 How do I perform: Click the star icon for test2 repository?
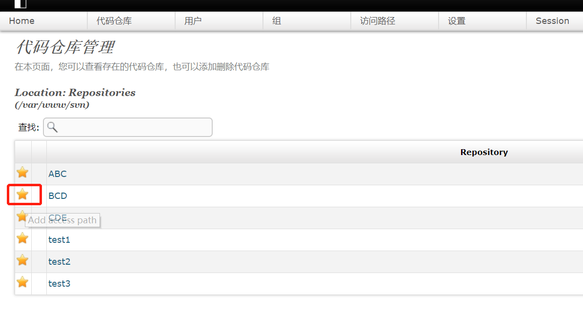point(22,260)
